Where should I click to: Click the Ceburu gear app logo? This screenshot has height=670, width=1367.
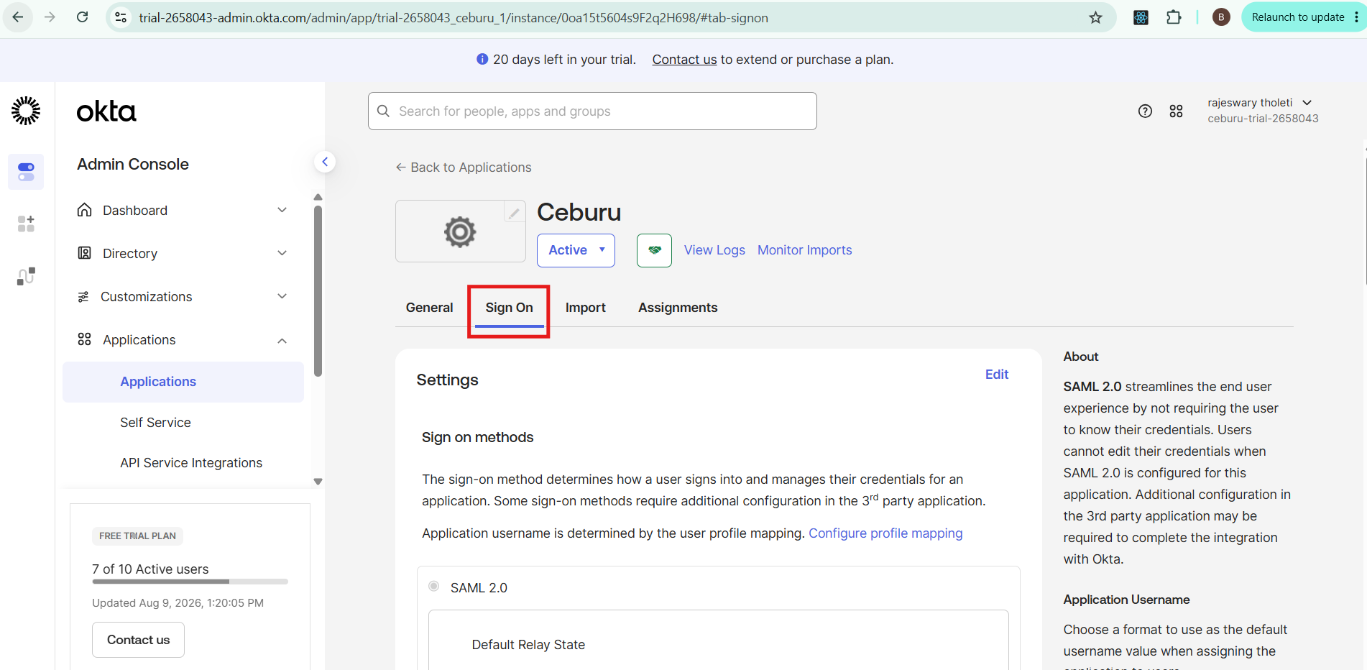pyautogui.click(x=460, y=231)
